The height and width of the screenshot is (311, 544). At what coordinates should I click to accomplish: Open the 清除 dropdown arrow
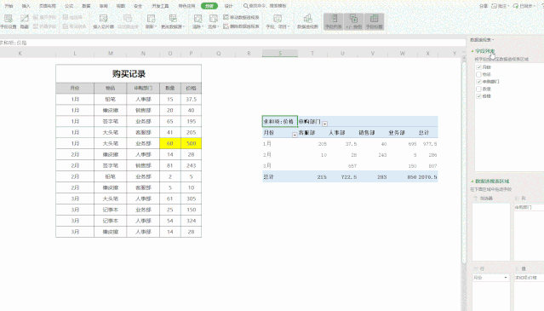tap(203, 26)
